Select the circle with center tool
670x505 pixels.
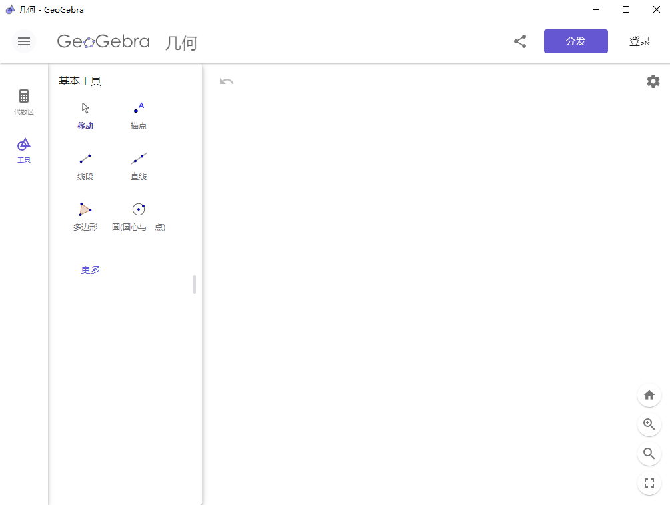point(139,216)
